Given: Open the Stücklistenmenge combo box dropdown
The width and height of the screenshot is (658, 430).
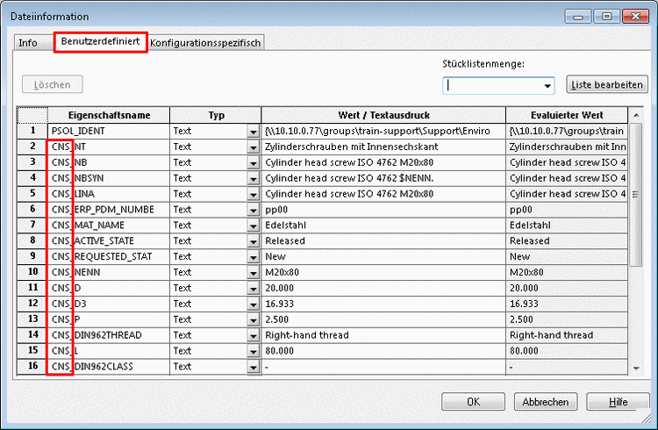Looking at the screenshot, I should pos(547,86).
